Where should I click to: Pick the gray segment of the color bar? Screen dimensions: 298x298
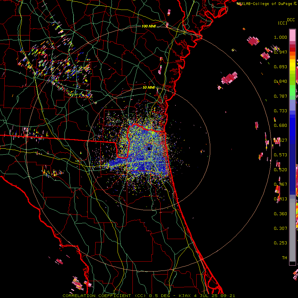pyautogui.click(x=292, y=230)
